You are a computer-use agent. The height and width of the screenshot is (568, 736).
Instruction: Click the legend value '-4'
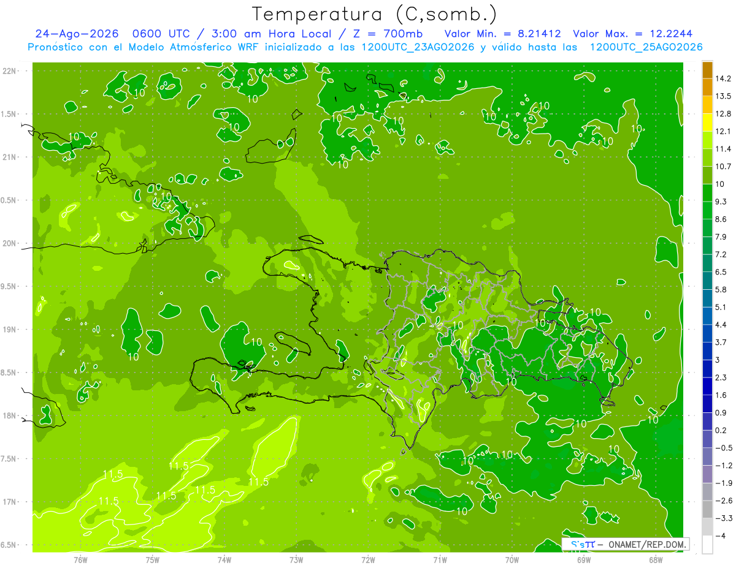point(720,536)
